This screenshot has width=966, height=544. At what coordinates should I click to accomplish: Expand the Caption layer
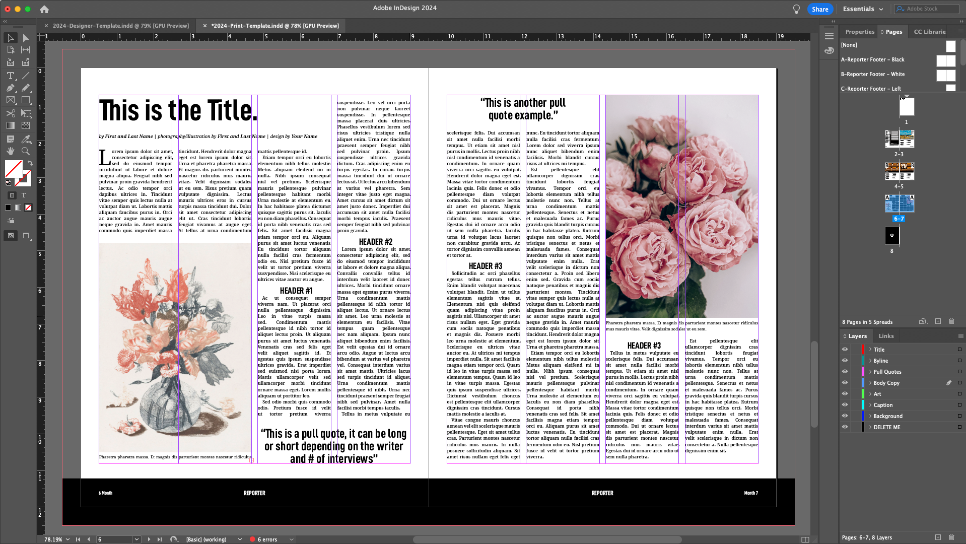coord(870,405)
